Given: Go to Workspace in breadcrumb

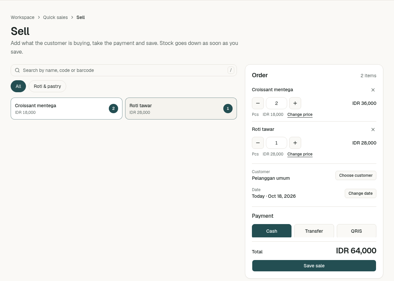Looking at the screenshot, I should pos(23,17).
